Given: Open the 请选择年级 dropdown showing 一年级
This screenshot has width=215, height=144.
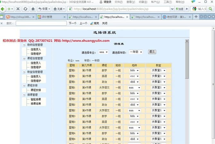Looking at the screenshot, I should (x=136, y=52).
